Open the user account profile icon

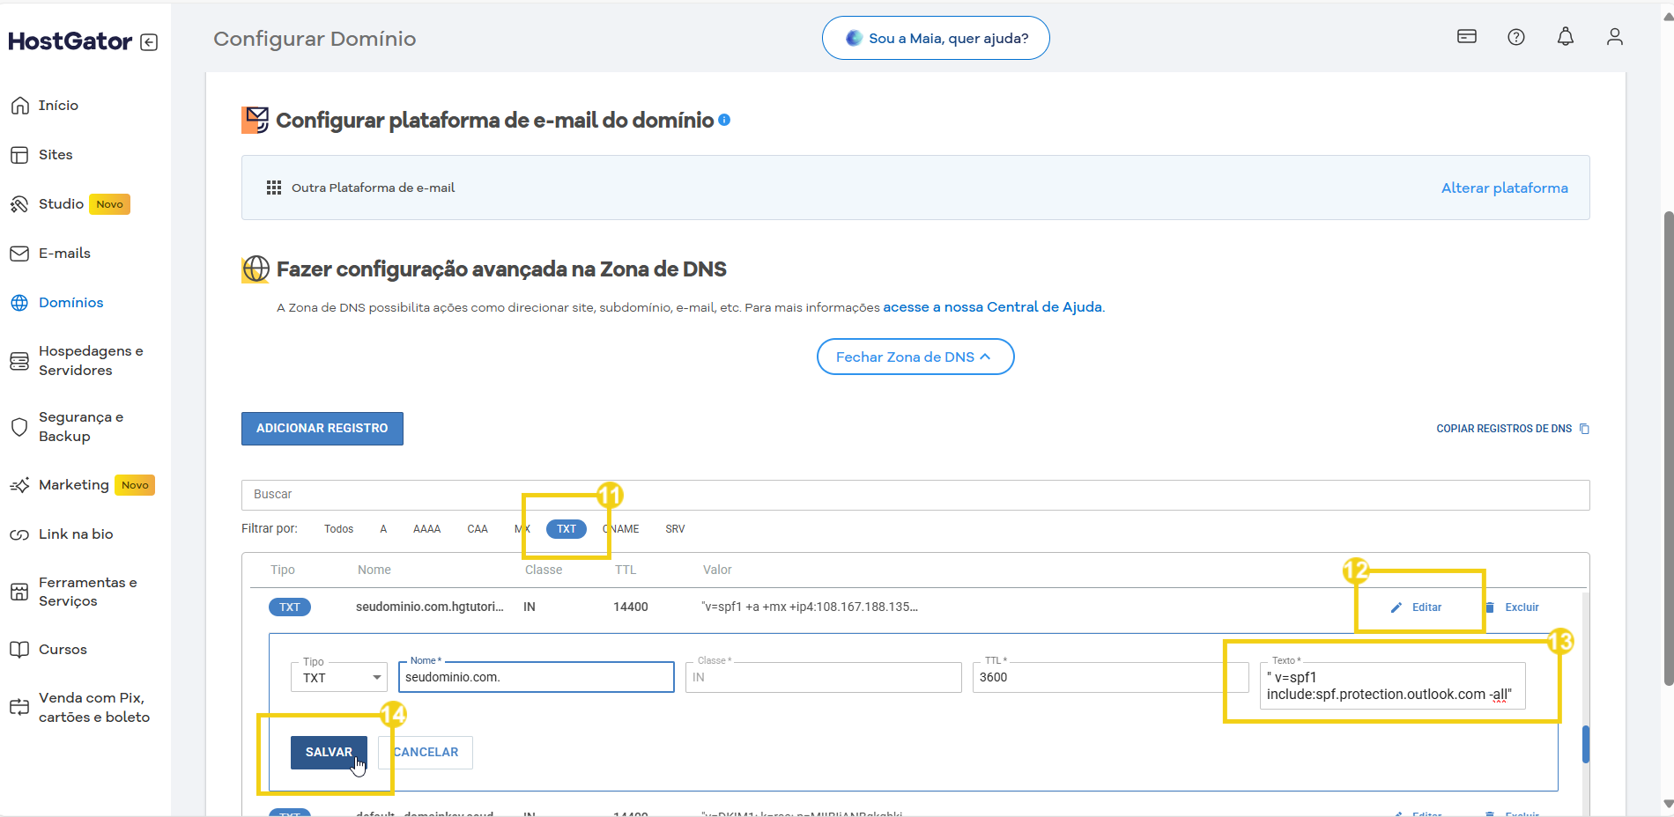1615,37
